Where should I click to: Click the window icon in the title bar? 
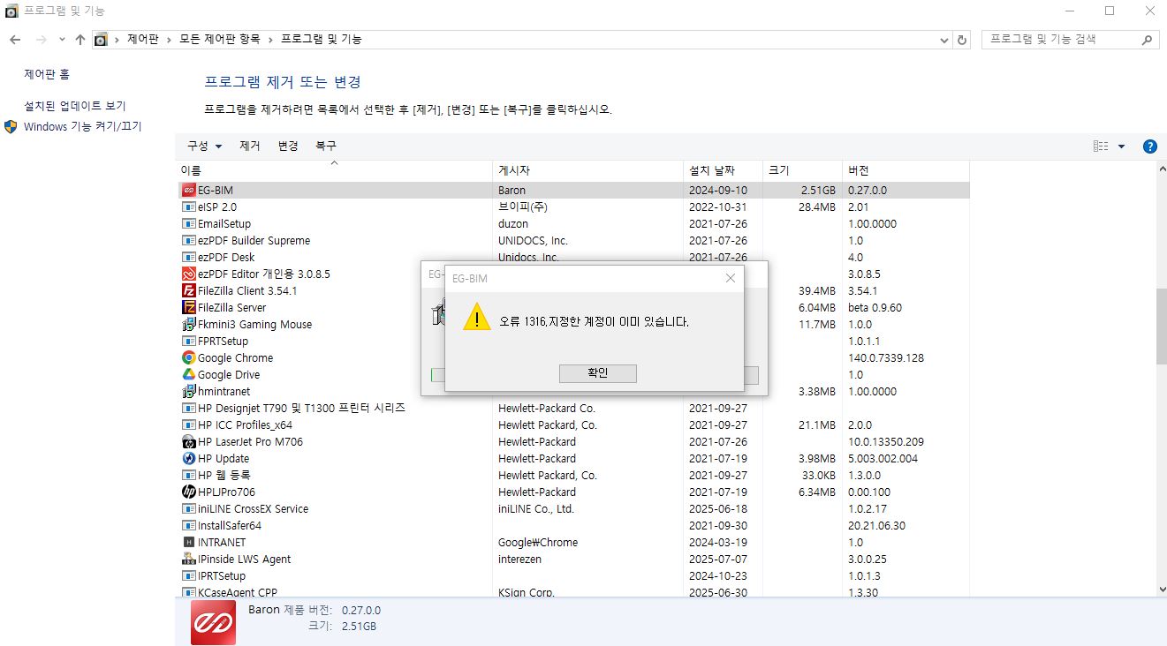click(x=11, y=11)
